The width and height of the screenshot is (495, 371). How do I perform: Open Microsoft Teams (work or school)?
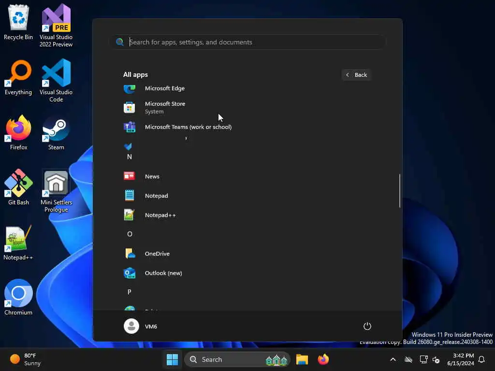coord(247,127)
